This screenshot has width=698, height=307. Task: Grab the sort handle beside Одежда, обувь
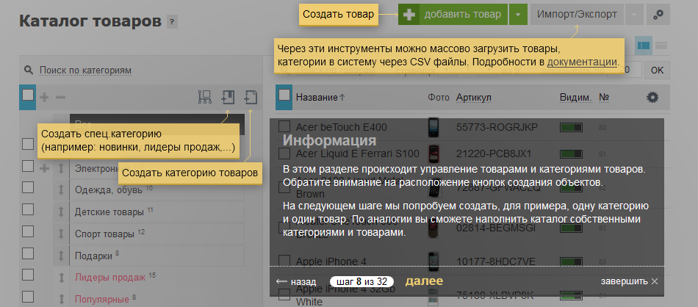(x=61, y=190)
